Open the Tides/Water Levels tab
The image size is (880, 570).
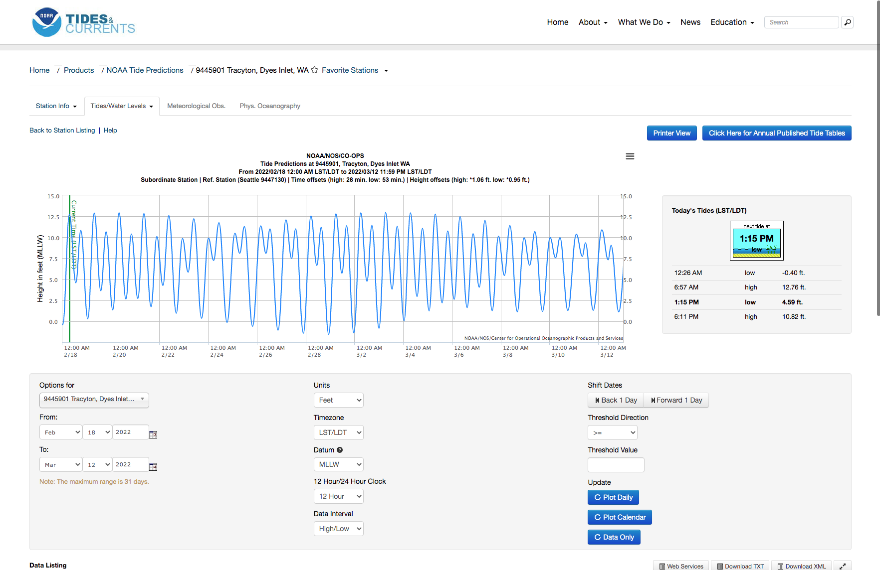122,106
